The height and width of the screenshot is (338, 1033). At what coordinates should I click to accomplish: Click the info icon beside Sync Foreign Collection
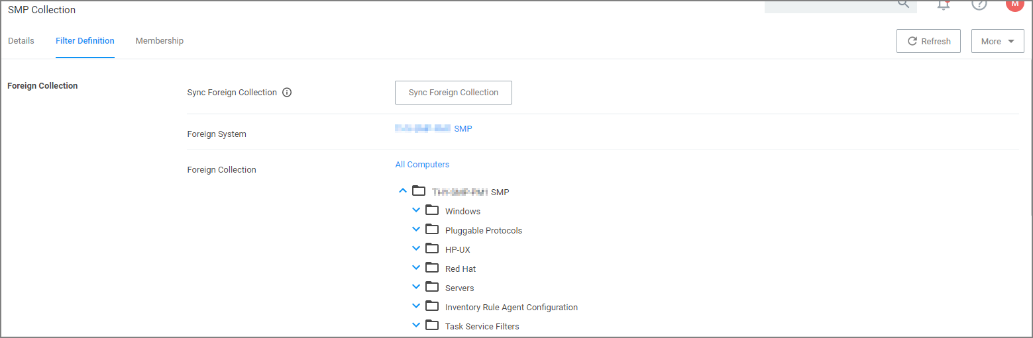coord(287,93)
